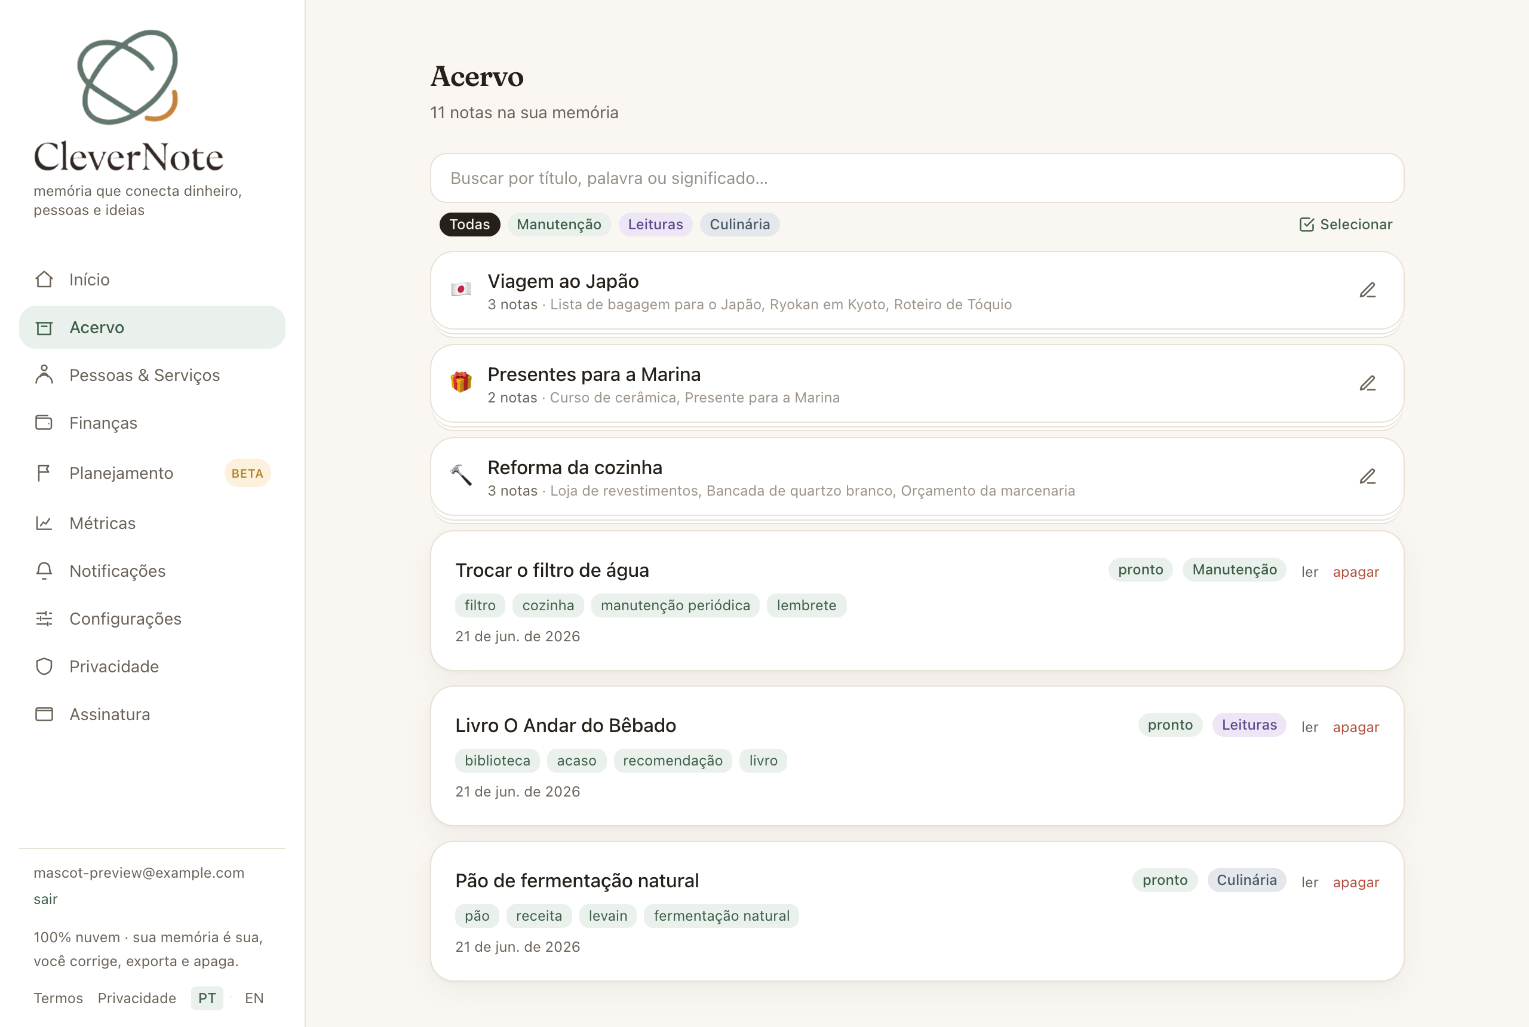Image resolution: width=1529 pixels, height=1027 pixels.
Task: Open the Planejamento page
Action: pos(152,473)
